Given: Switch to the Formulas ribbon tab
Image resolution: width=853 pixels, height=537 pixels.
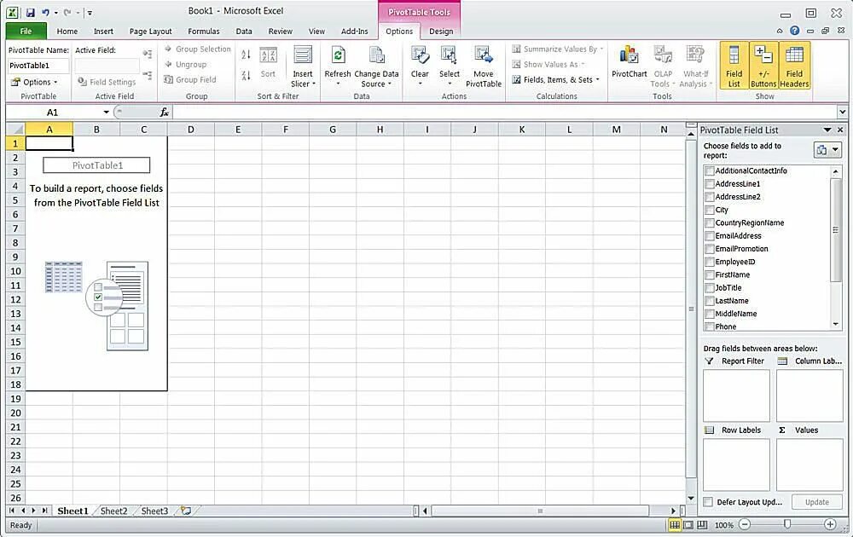Looking at the screenshot, I should (x=204, y=32).
